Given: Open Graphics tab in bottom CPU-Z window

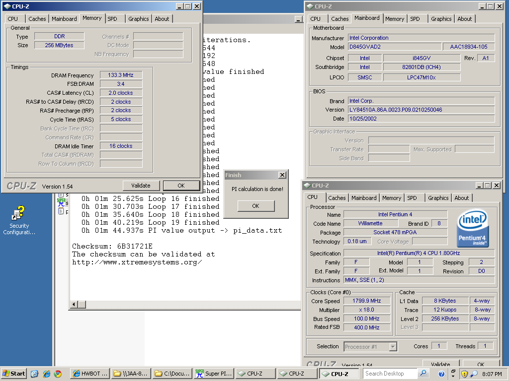Looking at the screenshot, I should point(438,198).
